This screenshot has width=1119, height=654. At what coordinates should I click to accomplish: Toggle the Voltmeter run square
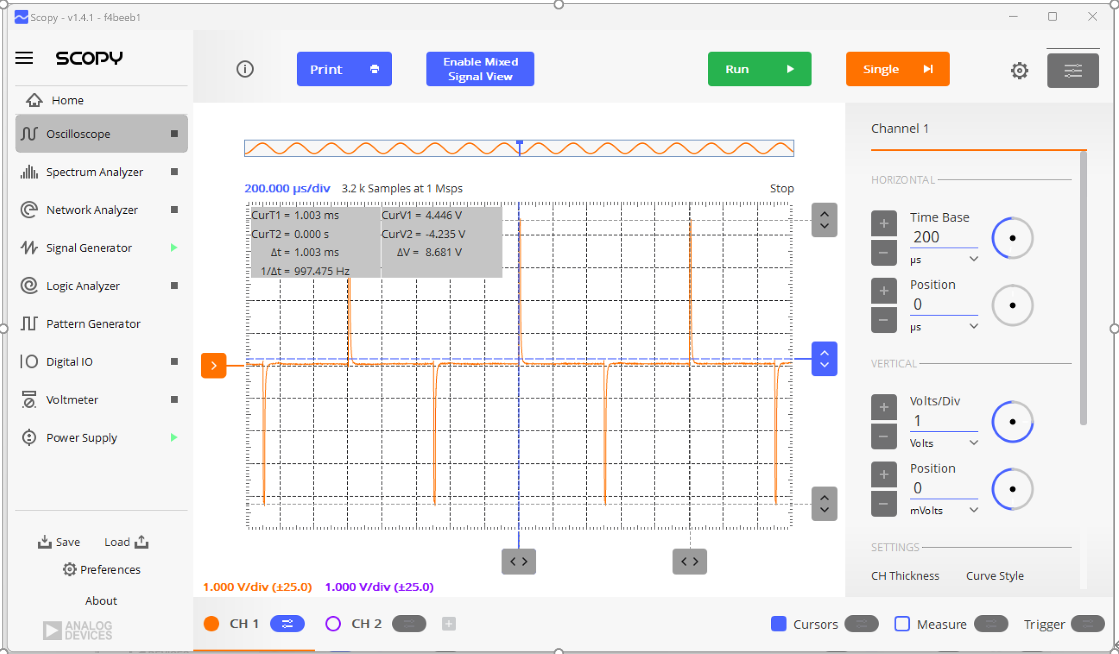click(x=174, y=400)
